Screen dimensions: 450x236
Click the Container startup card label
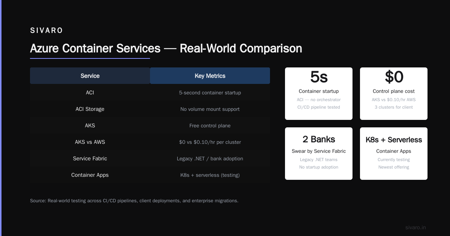point(319,91)
